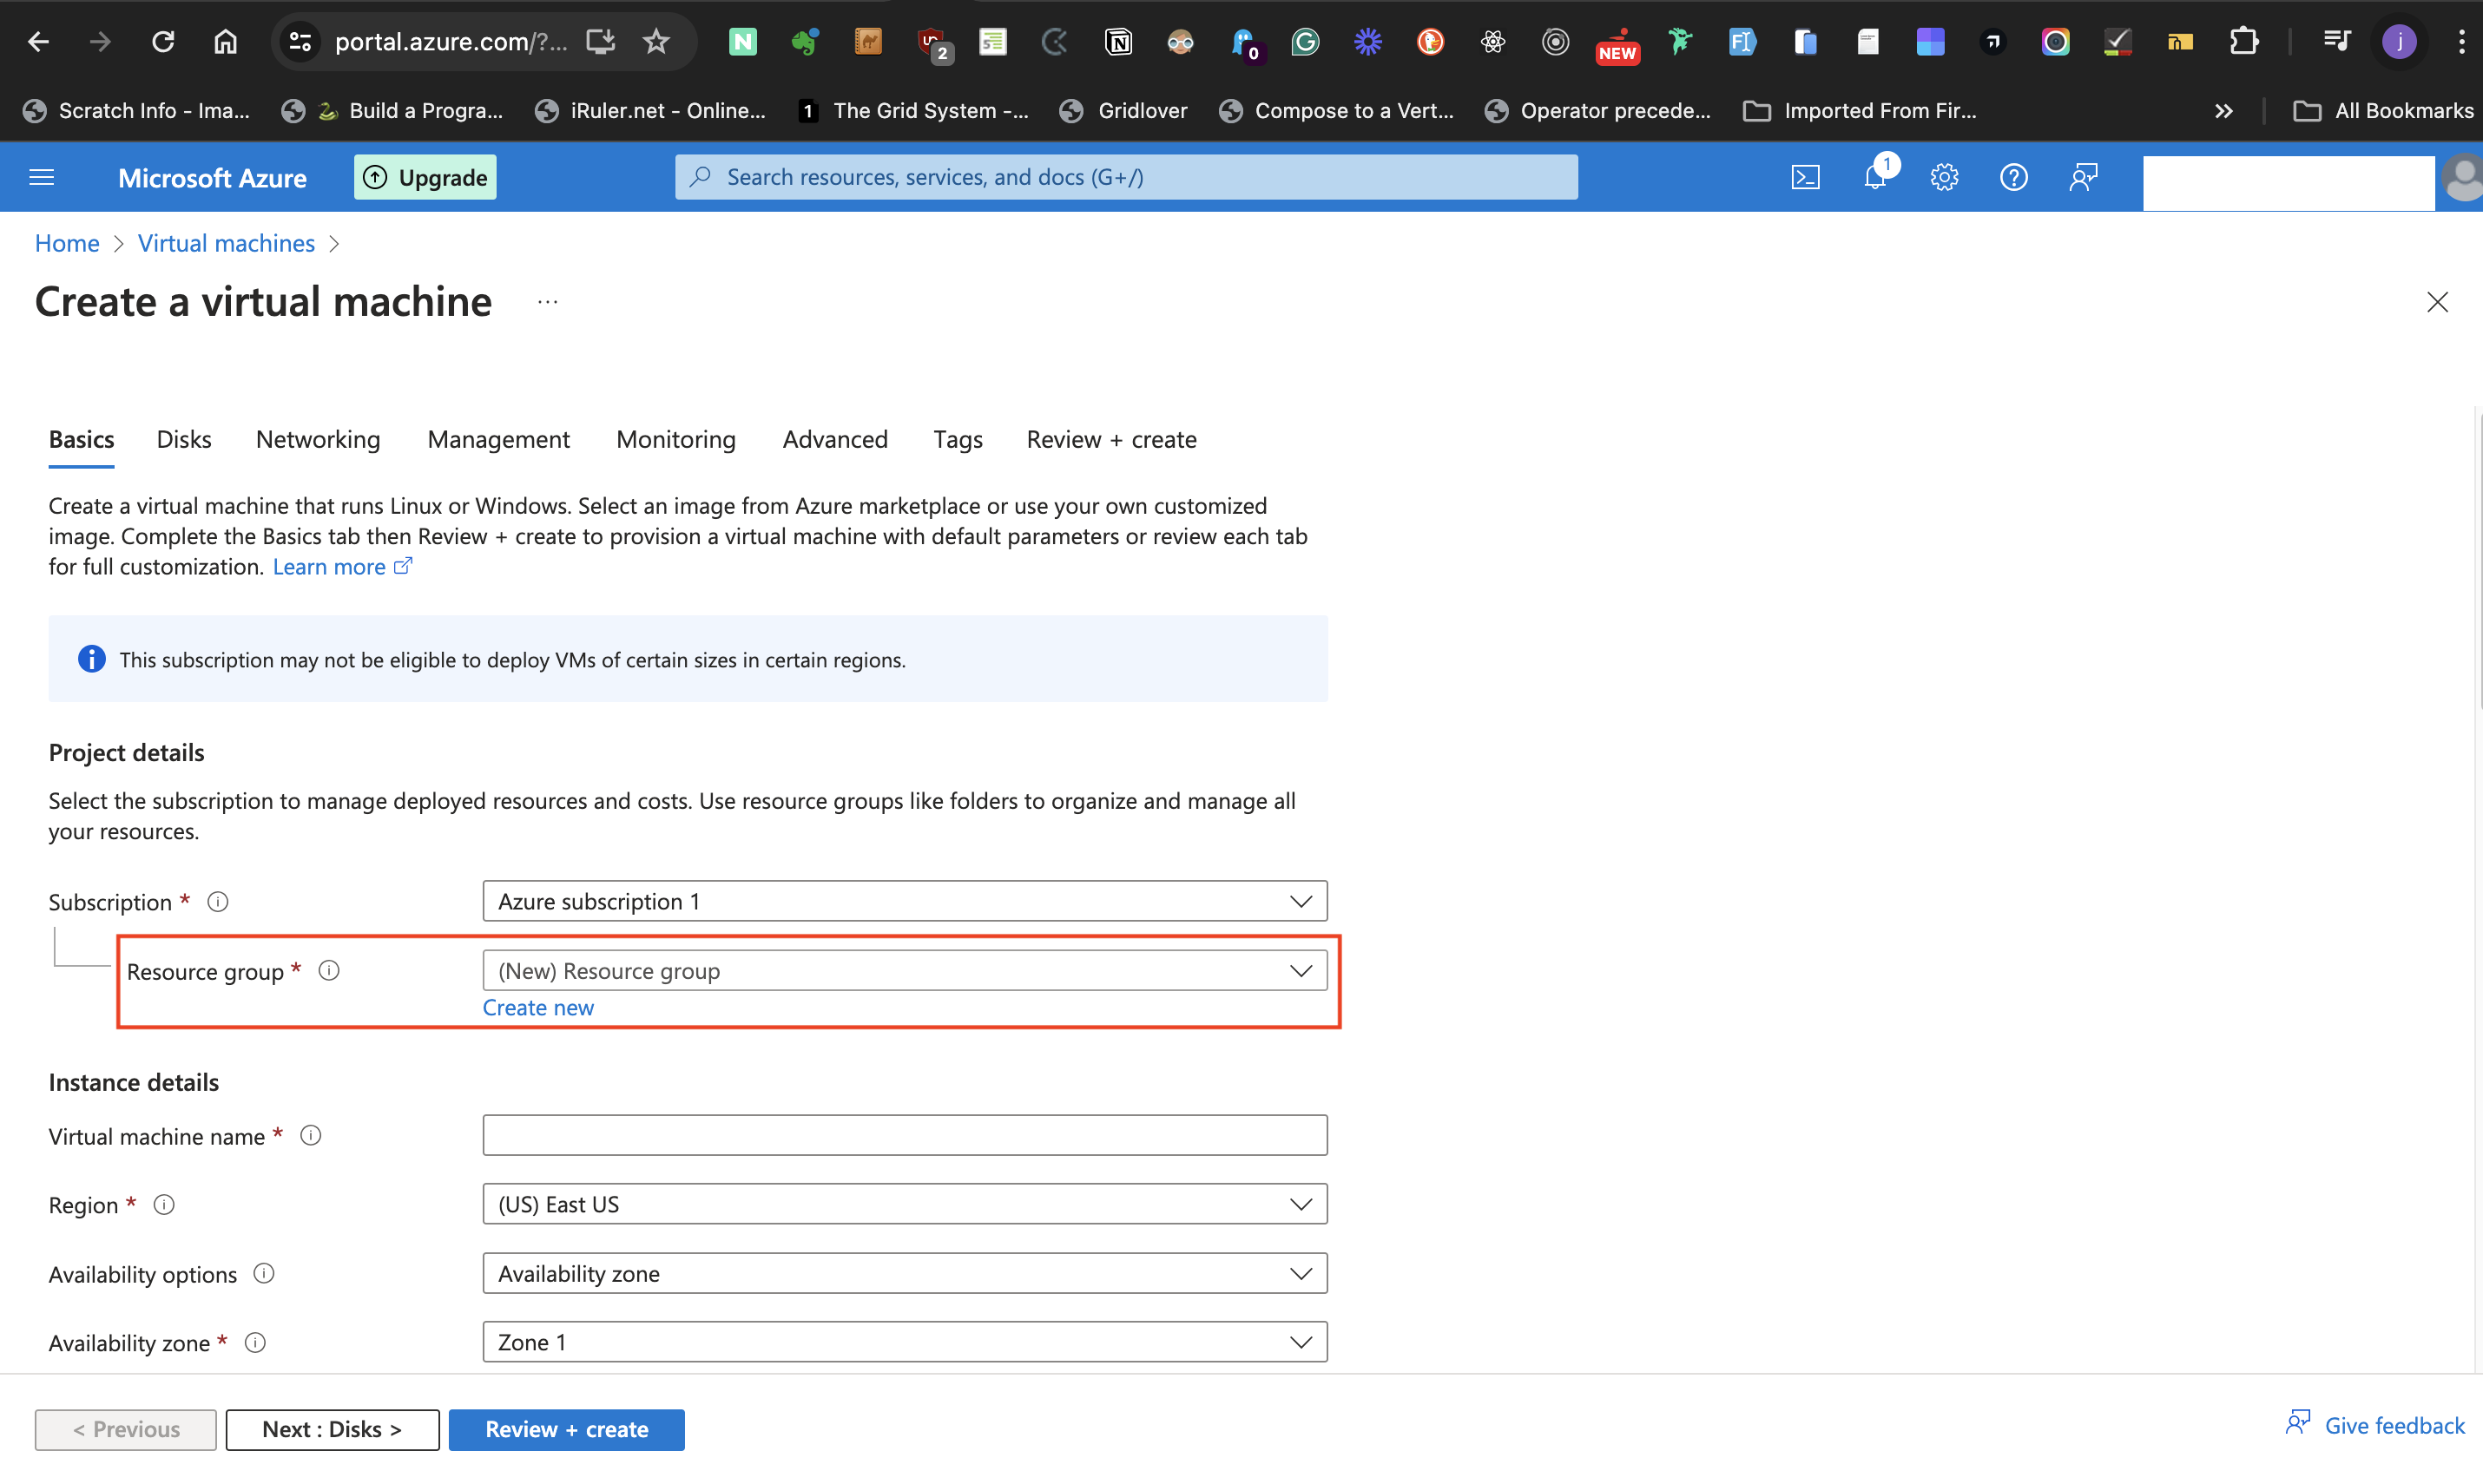
Task: Click the Create new link
Action: (x=538, y=1007)
